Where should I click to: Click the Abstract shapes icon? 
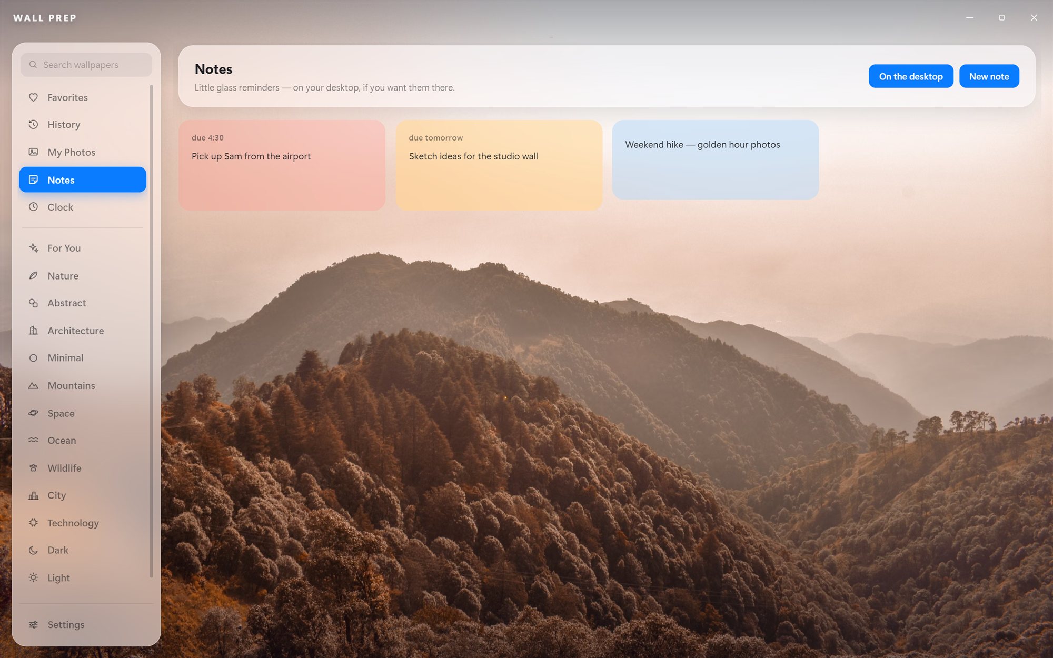[33, 303]
